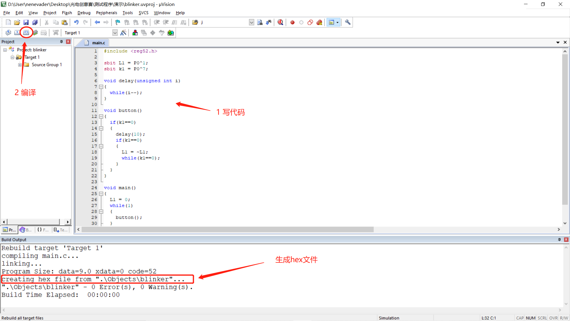Open the File menu
The width and height of the screenshot is (570, 321).
7,13
